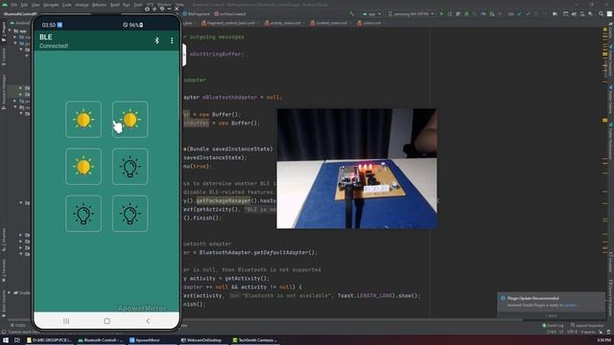Collapse the app module tree node

pyautogui.click(x=10, y=31)
